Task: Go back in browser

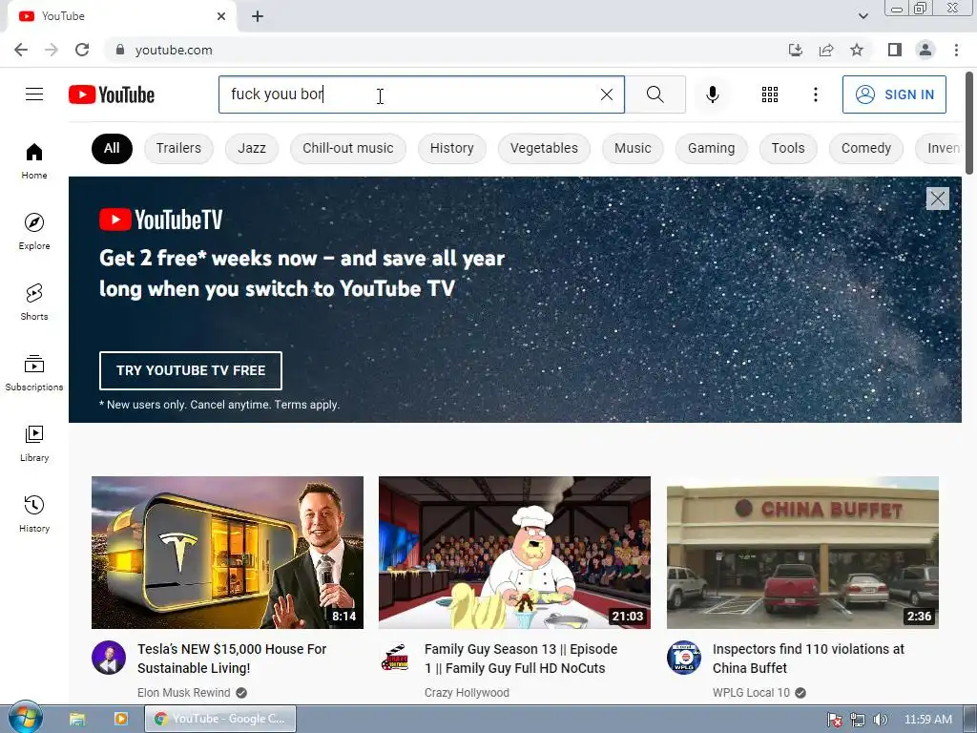Action: click(21, 50)
